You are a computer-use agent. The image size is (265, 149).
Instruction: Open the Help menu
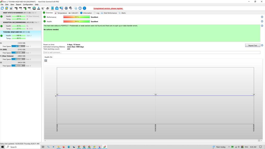coord(37,4)
